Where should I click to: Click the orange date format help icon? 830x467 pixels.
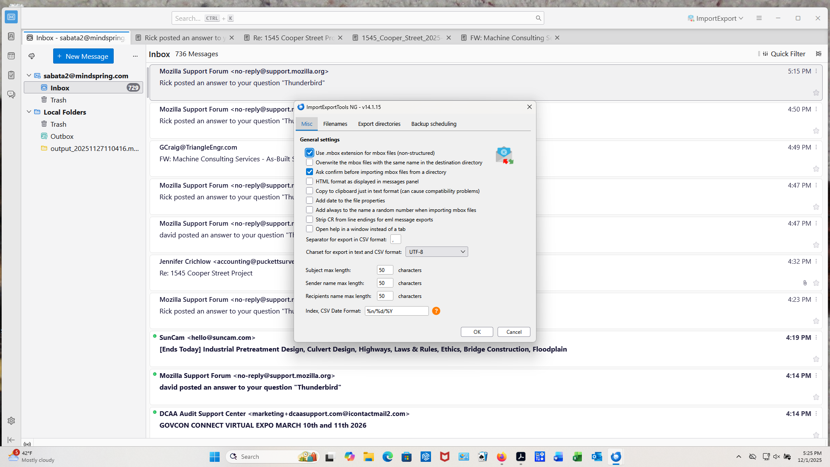click(x=436, y=311)
